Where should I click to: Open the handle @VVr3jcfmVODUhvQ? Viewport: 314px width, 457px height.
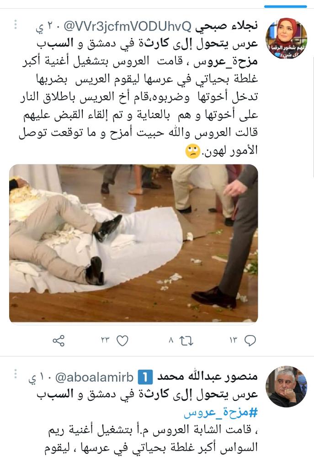click(128, 27)
